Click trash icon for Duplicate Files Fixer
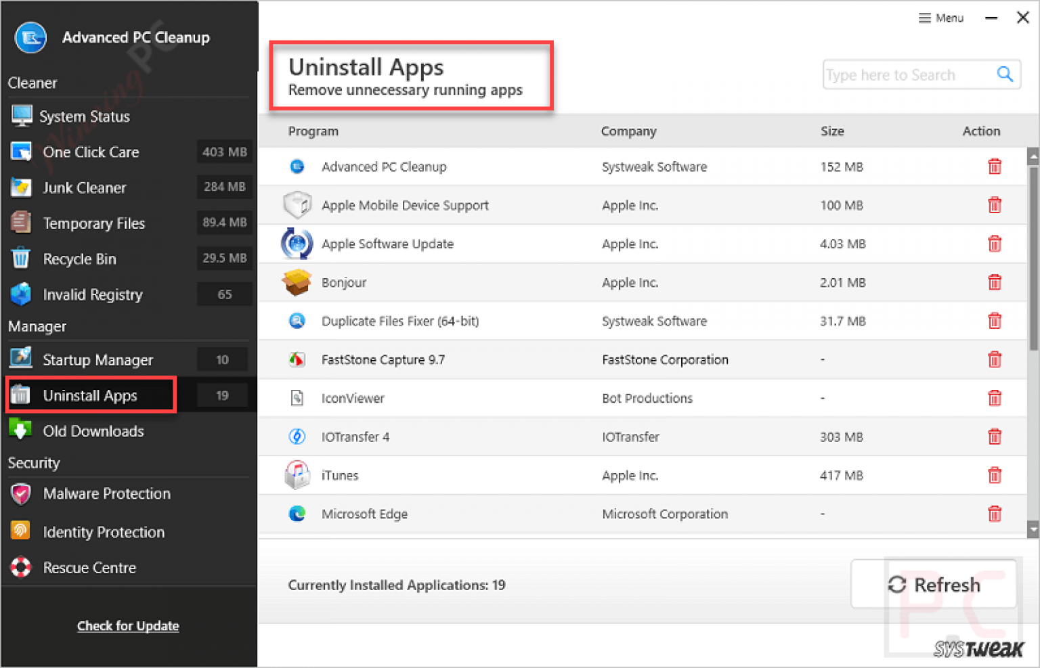 pos(994,321)
